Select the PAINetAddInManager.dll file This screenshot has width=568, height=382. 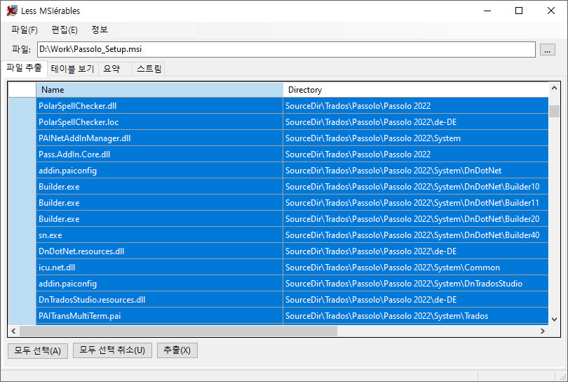tap(159, 138)
